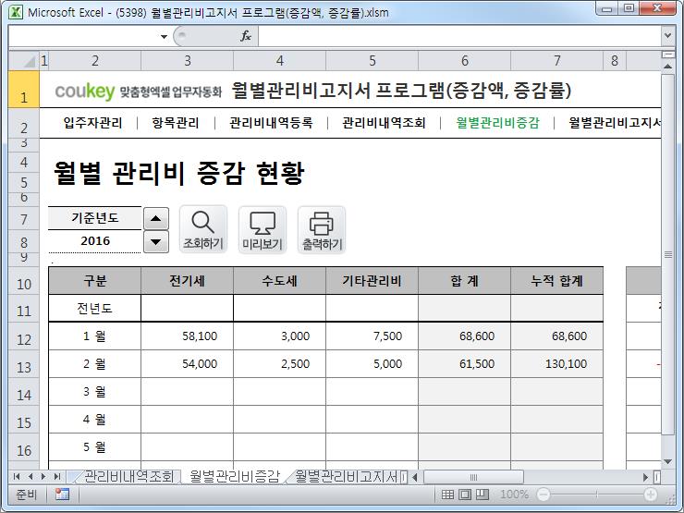
Task: Open the 입주자관리 menu link
Action: click(x=93, y=123)
